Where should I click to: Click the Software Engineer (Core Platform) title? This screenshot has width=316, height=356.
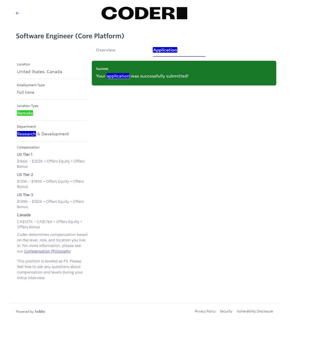tap(70, 36)
